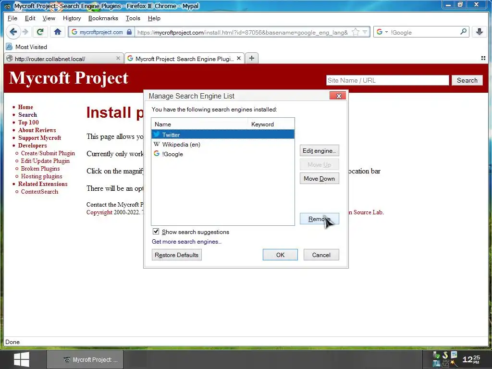This screenshot has height=369, width=492.
Task: Switch to the router.collabnet.local tab
Action: (x=64, y=59)
